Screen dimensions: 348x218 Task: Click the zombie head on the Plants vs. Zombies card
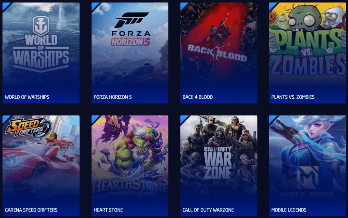tap(305, 19)
